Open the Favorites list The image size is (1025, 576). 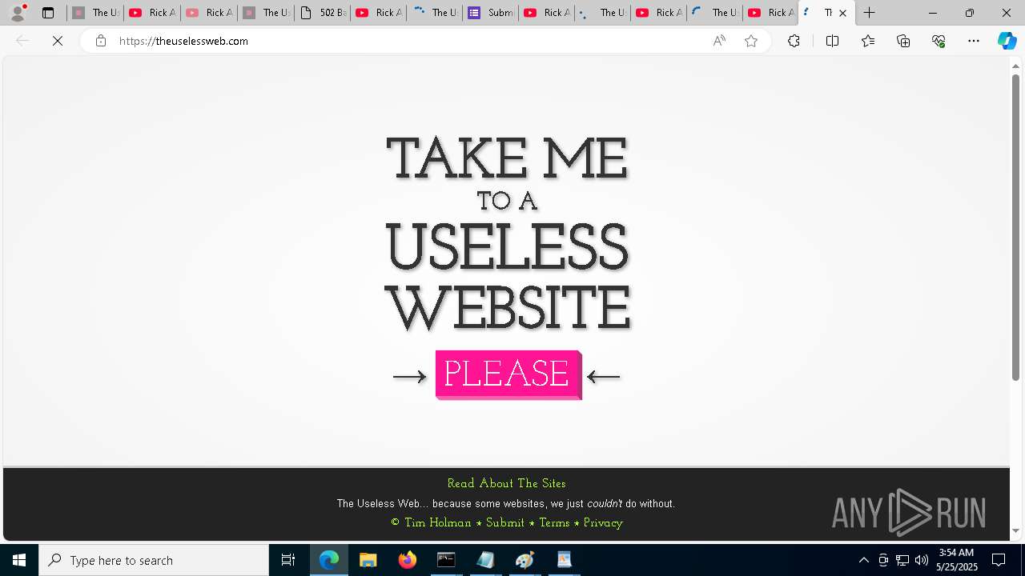click(x=868, y=41)
